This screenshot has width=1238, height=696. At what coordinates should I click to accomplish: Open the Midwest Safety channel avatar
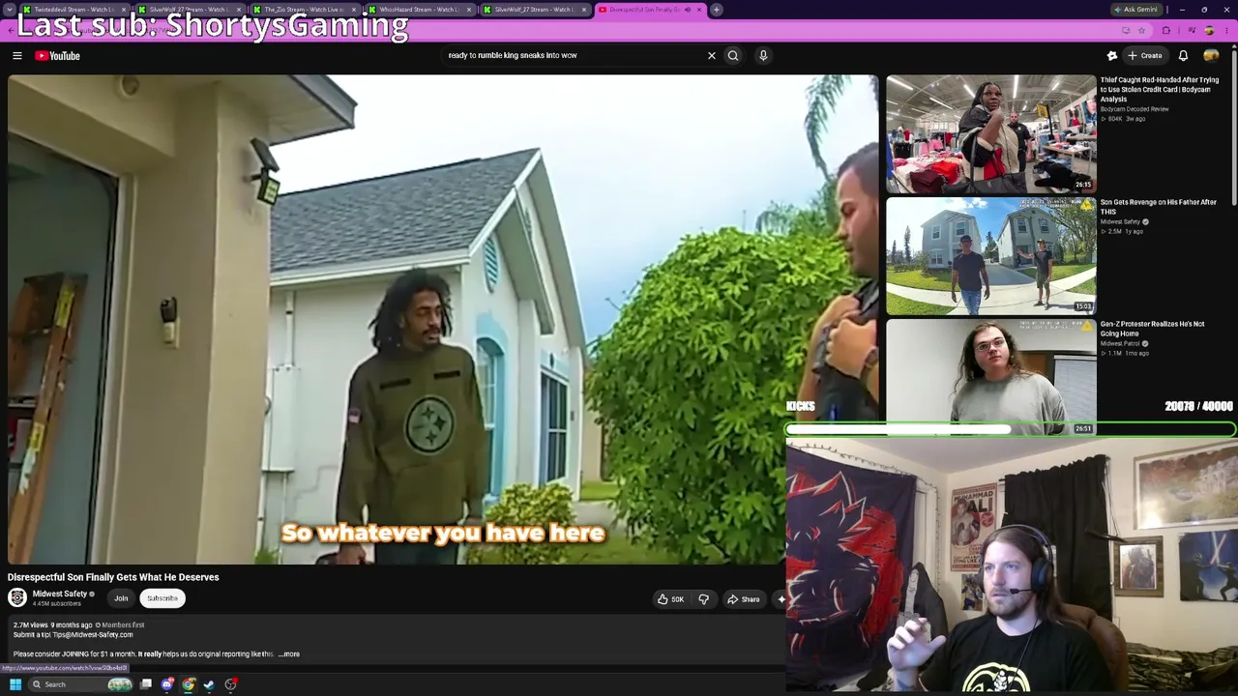pyautogui.click(x=17, y=598)
